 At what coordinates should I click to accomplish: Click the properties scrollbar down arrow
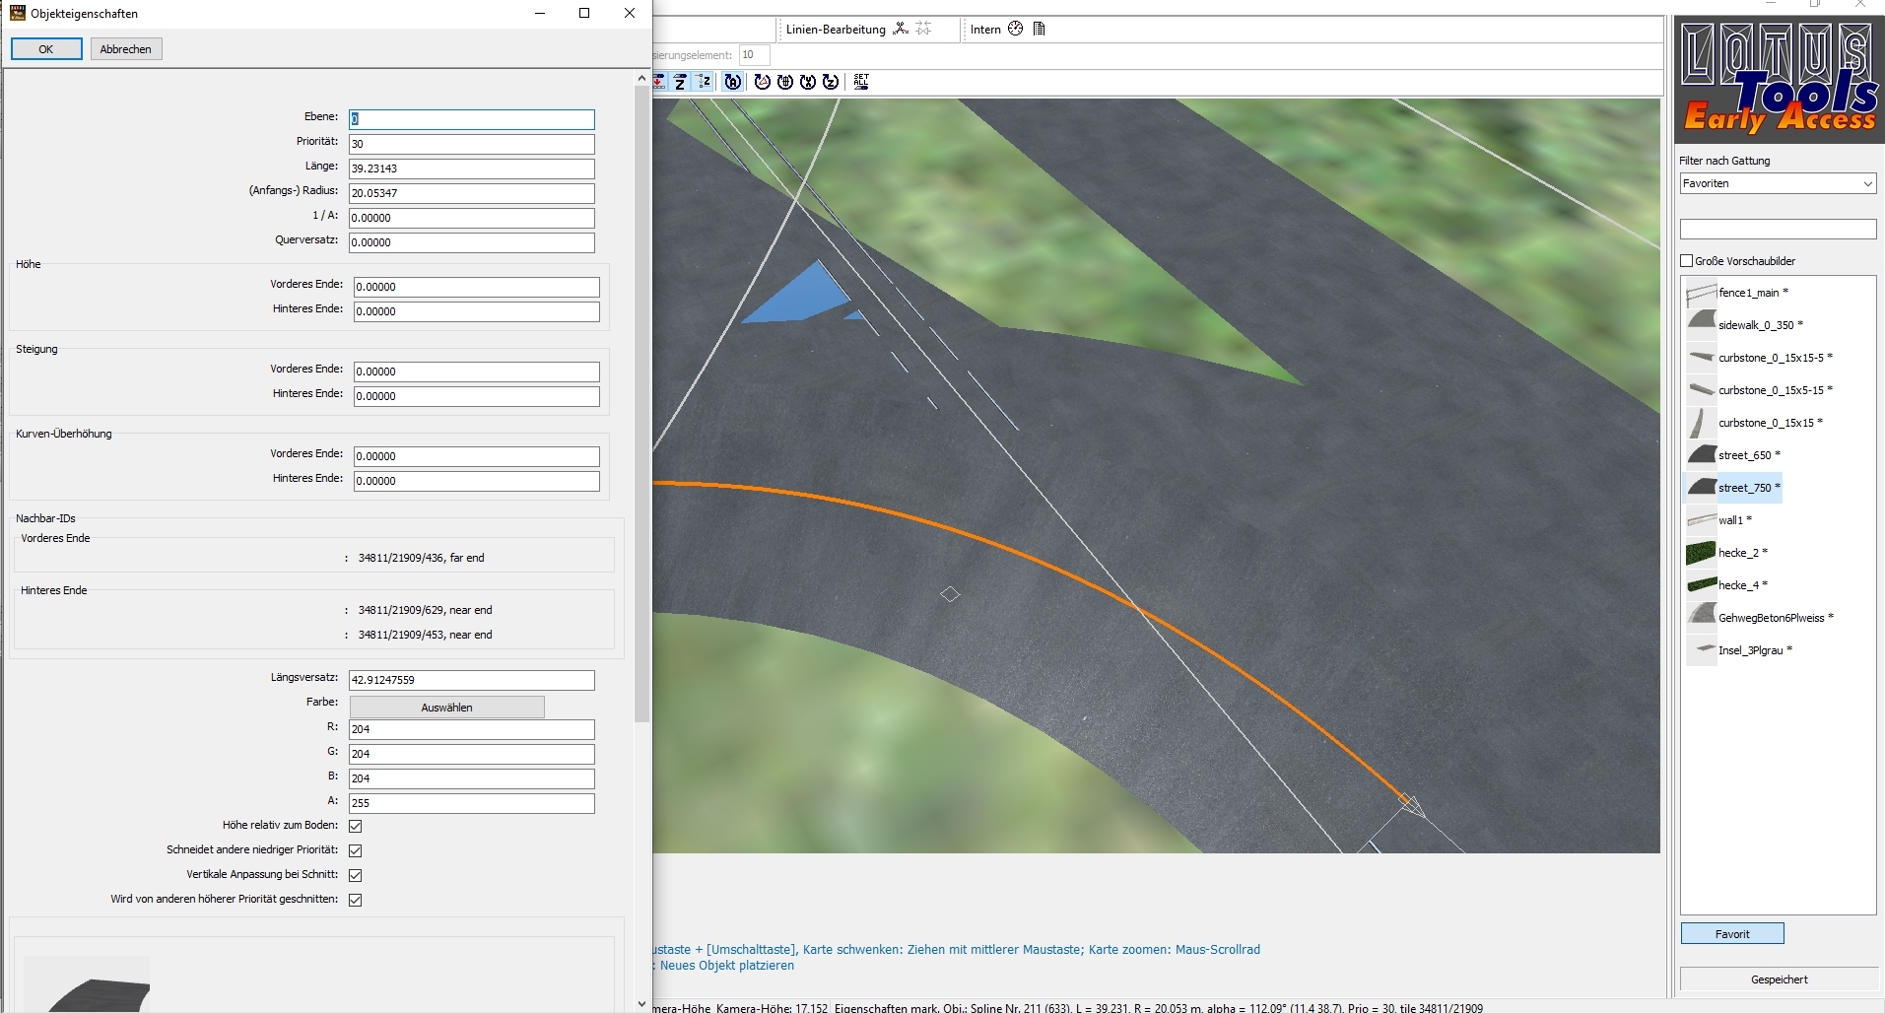pos(642,1003)
